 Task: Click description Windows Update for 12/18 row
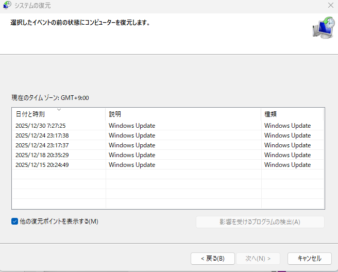[x=132, y=155]
